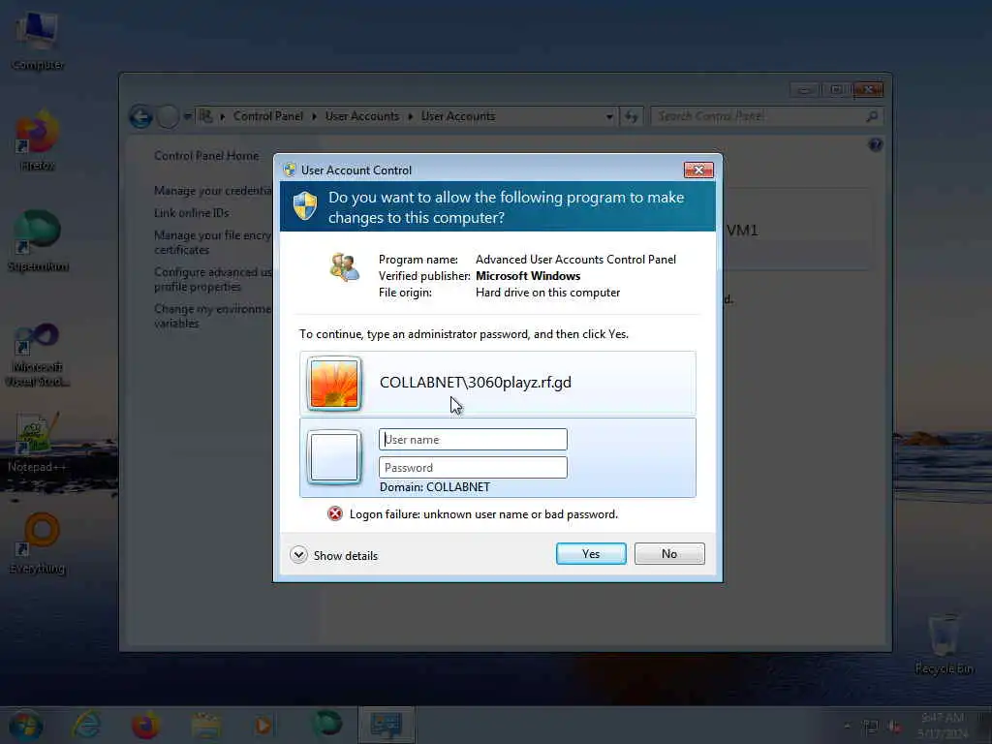Focus the User name field
Viewport: 992px width, 744px height.
[x=473, y=439]
